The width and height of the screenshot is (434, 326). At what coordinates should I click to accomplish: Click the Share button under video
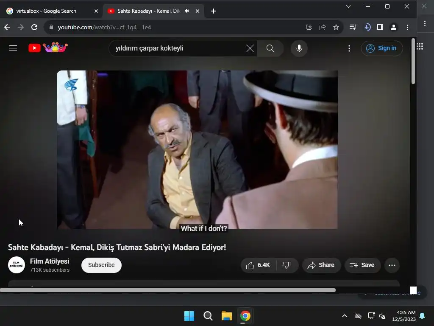pos(321,265)
